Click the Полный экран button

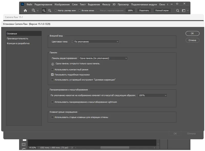click(x=162, y=10)
